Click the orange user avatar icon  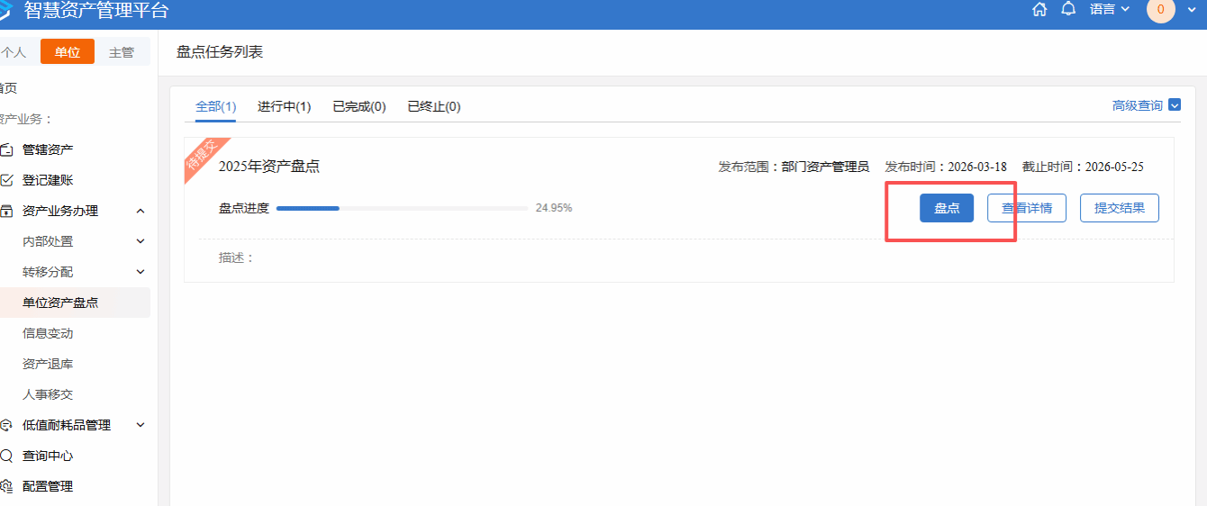pos(1160,10)
